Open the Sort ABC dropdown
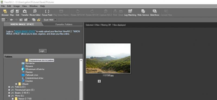 click(x=50, y=20)
